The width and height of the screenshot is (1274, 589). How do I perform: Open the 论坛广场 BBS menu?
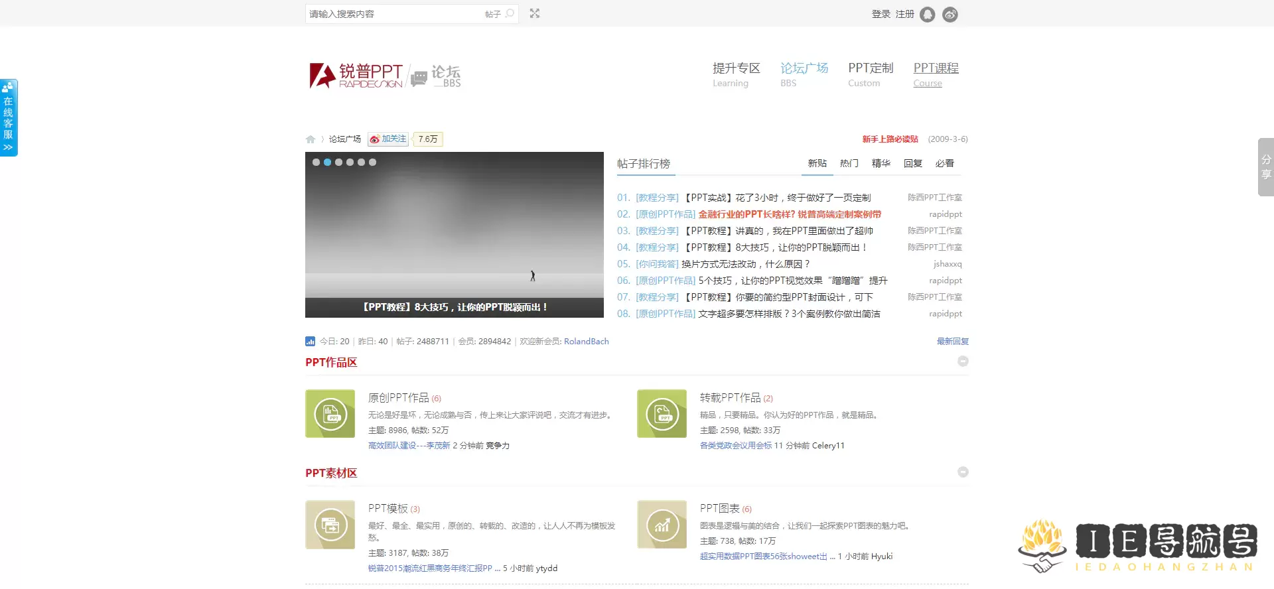(x=804, y=74)
